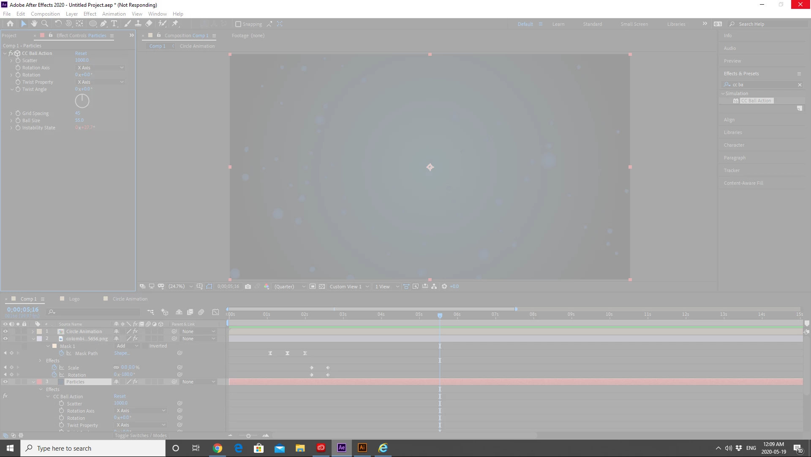Click the timeline zoom slider handle
811x457 pixels.
(x=248, y=436)
